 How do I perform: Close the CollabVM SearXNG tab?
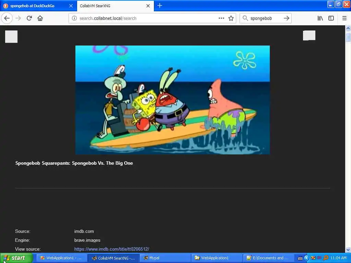148,6
